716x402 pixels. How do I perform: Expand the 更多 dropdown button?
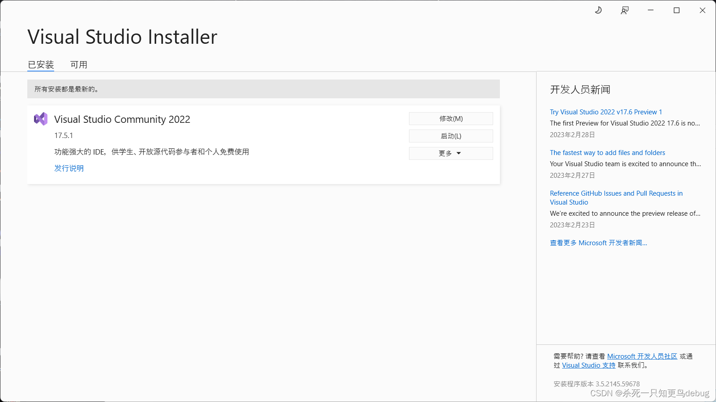451,153
